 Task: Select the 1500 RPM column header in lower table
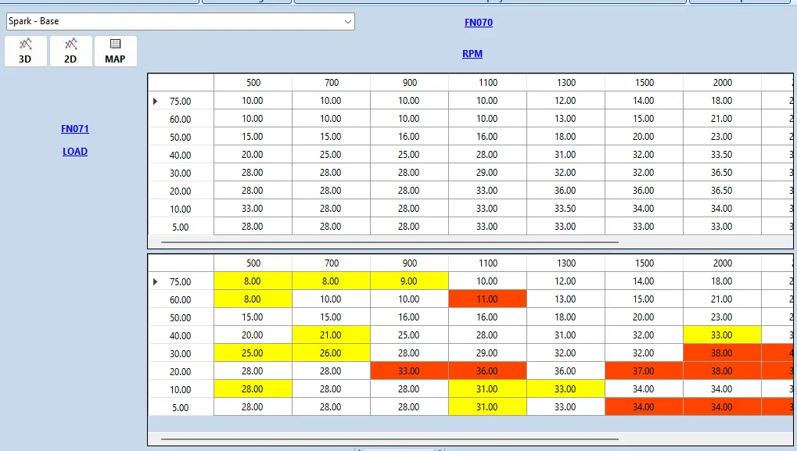point(644,263)
